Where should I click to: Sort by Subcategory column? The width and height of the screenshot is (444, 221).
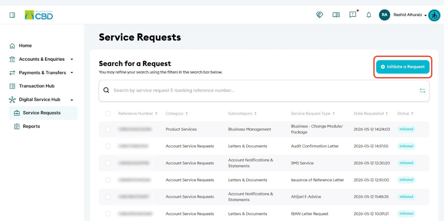tap(255, 114)
